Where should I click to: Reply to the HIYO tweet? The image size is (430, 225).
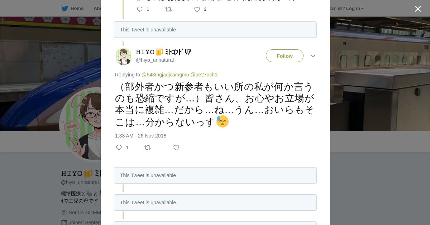coord(119,147)
